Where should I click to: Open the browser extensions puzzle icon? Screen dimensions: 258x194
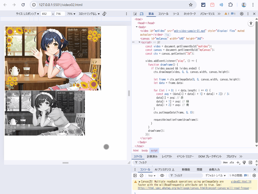coord(231,5)
